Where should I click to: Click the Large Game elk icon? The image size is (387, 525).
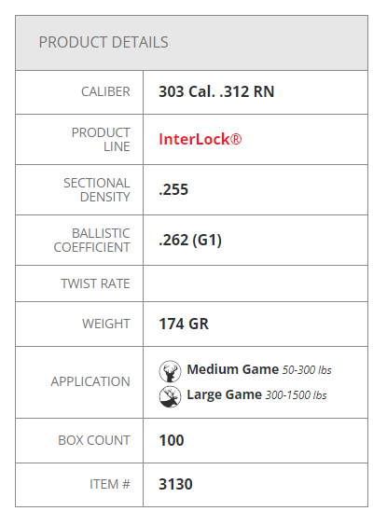pyautogui.click(x=170, y=396)
